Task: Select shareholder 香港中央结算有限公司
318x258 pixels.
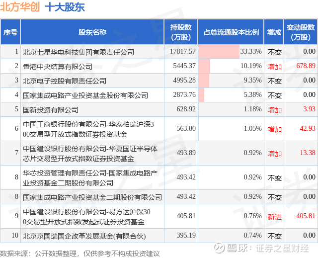Action: point(58,67)
